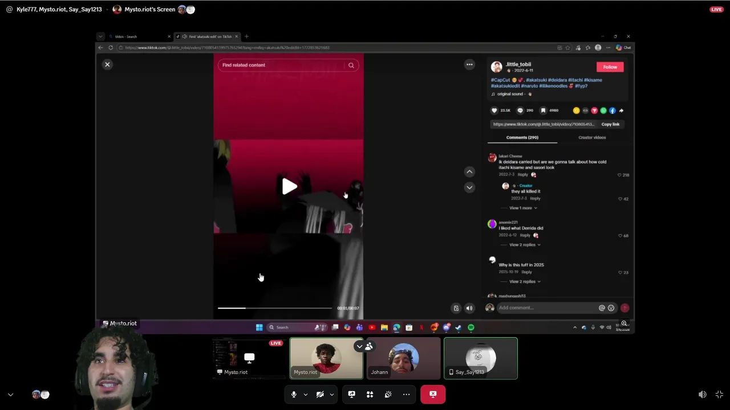Click the search magnifier in related content box
Image resolution: width=730 pixels, height=410 pixels.
pos(351,65)
